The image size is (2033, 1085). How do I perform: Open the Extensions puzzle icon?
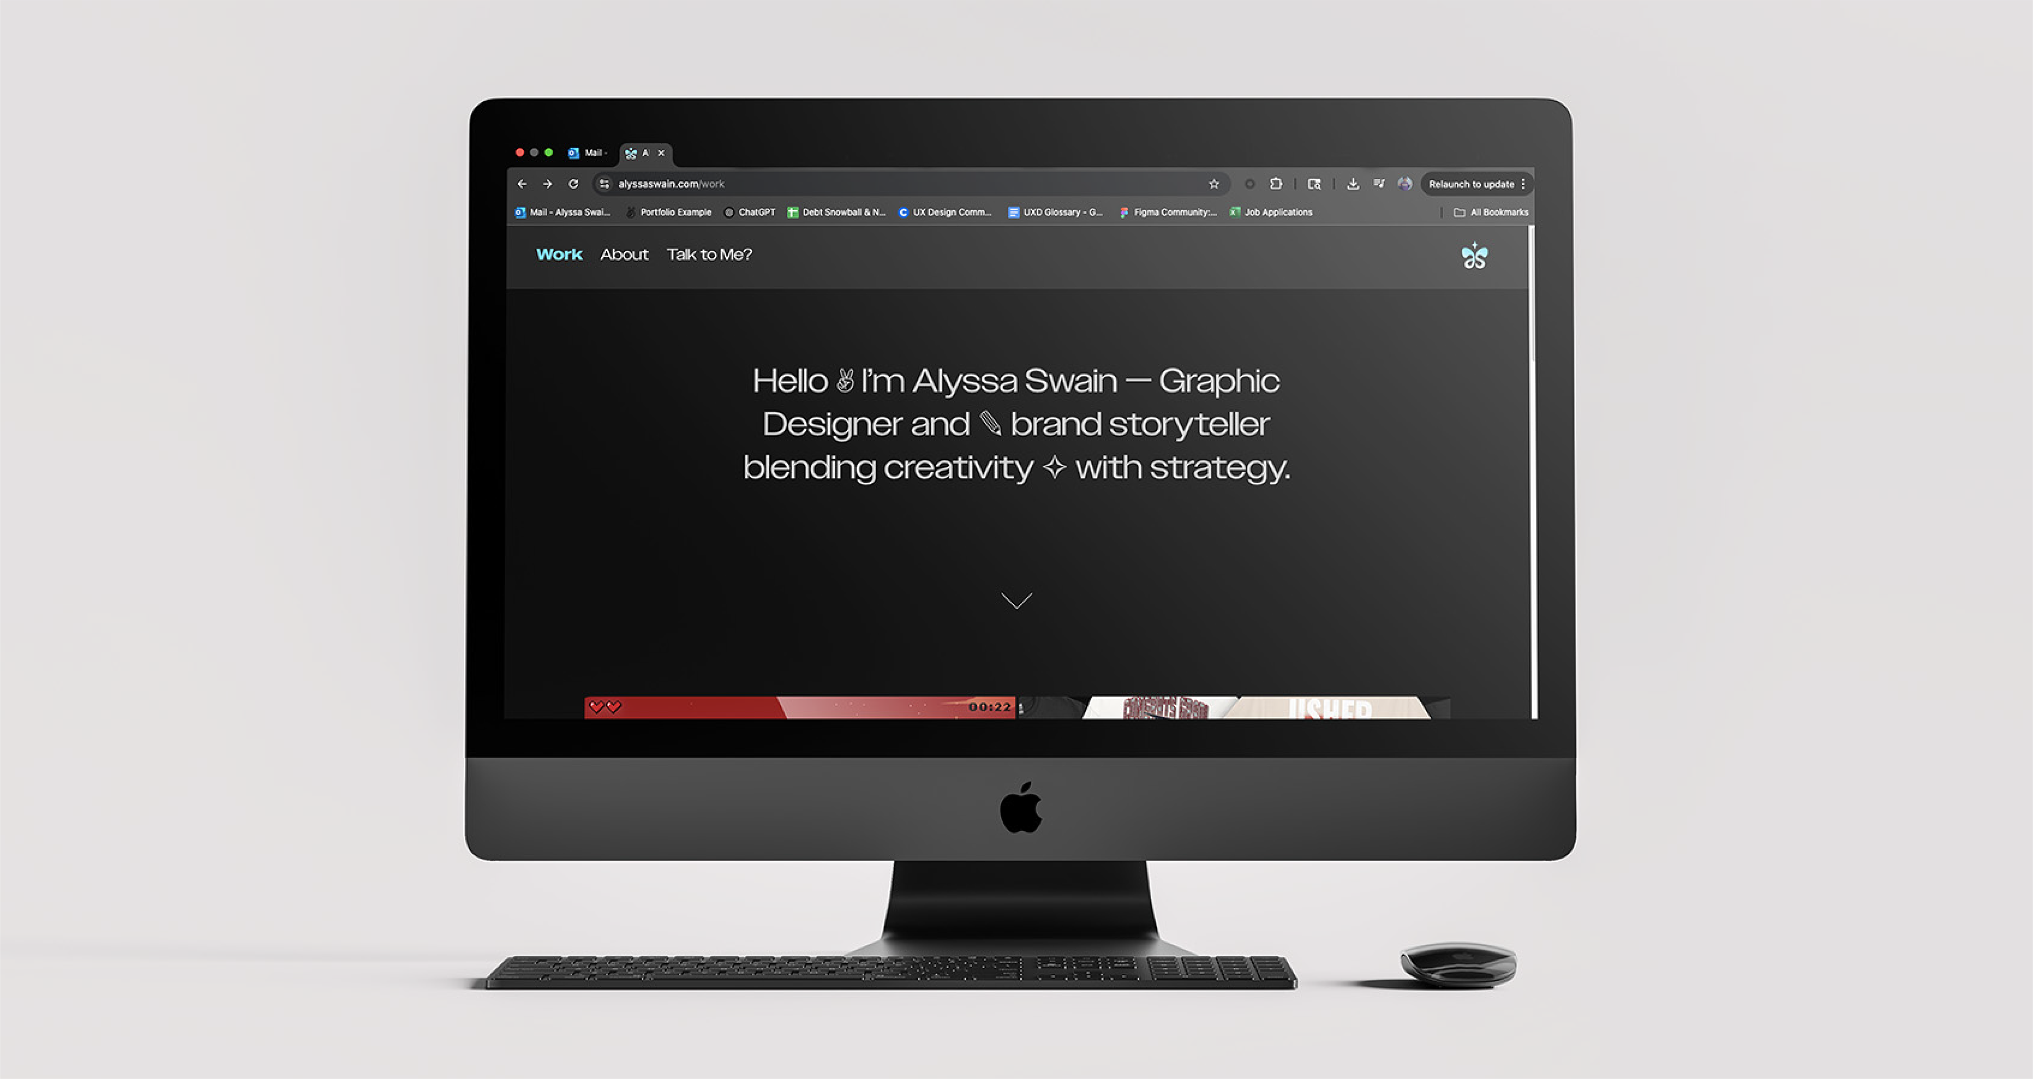tap(1276, 184)
